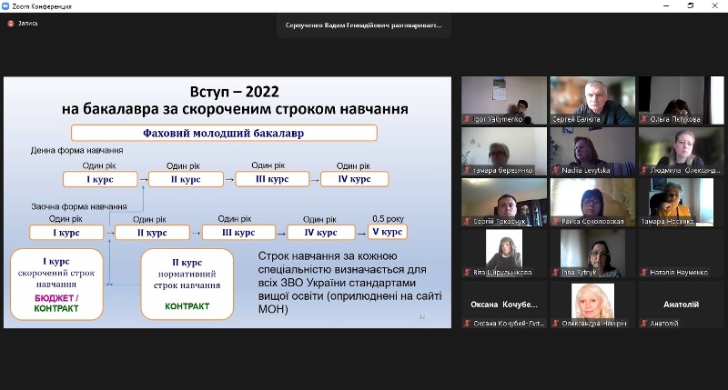728x390 pixels.
Task: Select Nadia Levytska's video tile
Action: click(592, 152)
